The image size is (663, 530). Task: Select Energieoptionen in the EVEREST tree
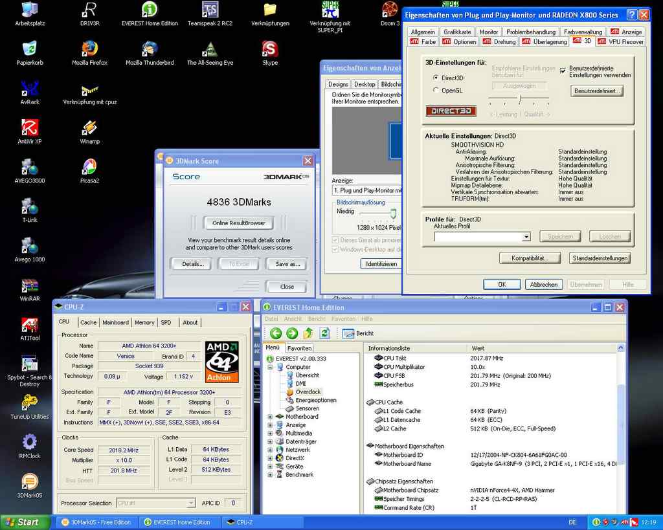tap(315, 400)
